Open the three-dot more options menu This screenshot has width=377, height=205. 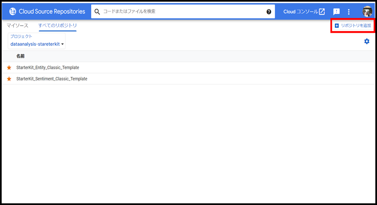349,12
